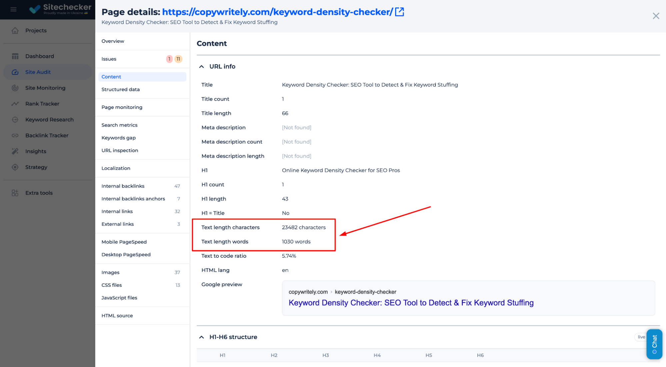This screenshot has width=666, height=367.
Task: Open the Chat widget
Action: click(x=654, y=344)
